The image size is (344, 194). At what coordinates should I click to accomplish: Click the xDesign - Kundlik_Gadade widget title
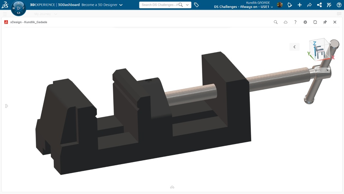point(29,22)
